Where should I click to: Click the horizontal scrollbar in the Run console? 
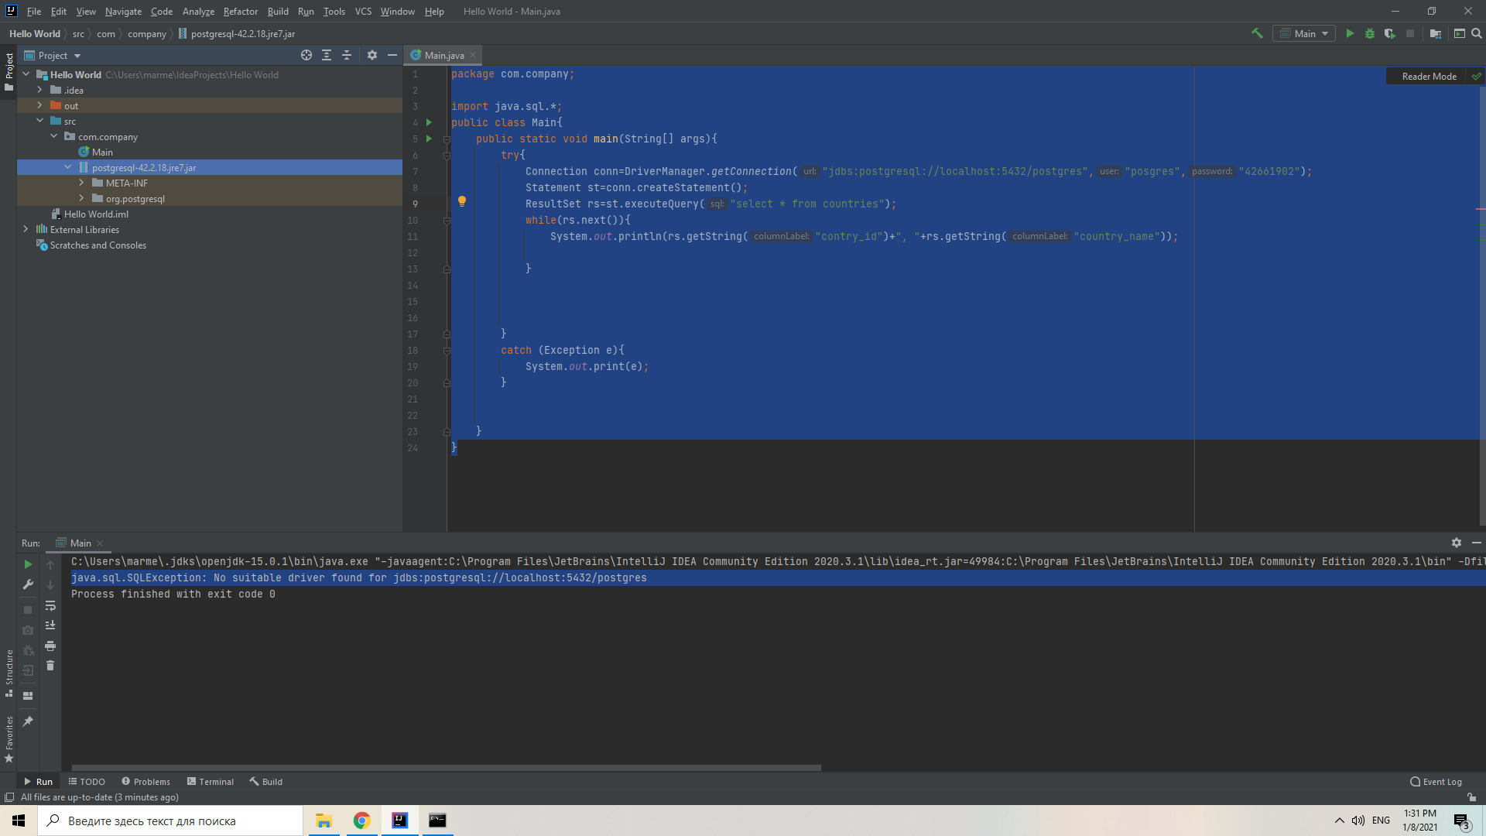[446, 768]
